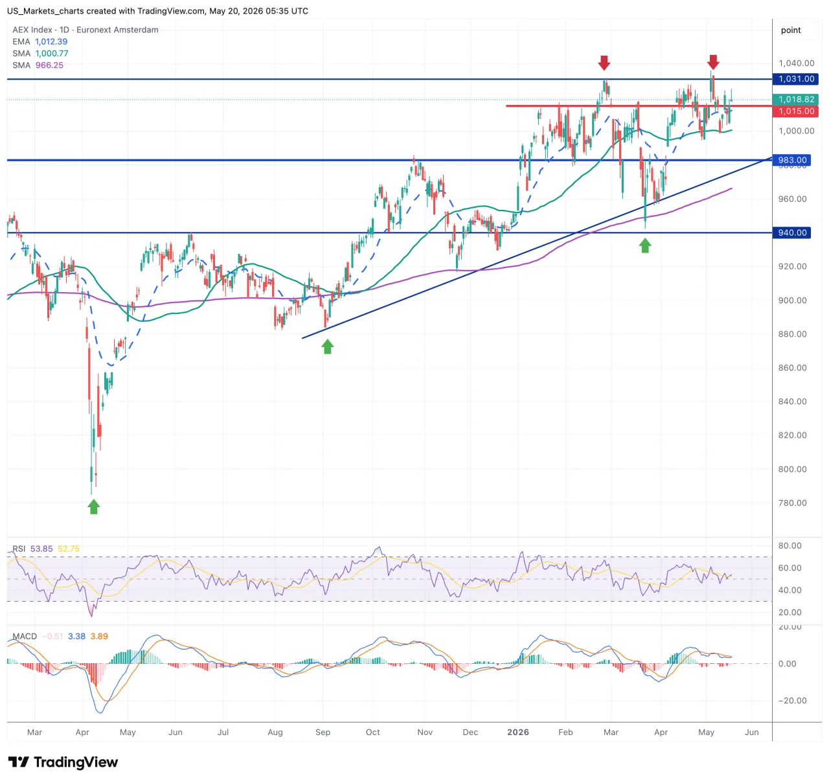The width and height of the screenshot is (829, 783).
Task: Click the Aug label on the time axis
Action: pos(275,732)
